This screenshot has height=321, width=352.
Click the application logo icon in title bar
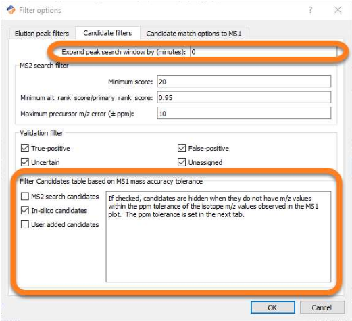(11, 10)
